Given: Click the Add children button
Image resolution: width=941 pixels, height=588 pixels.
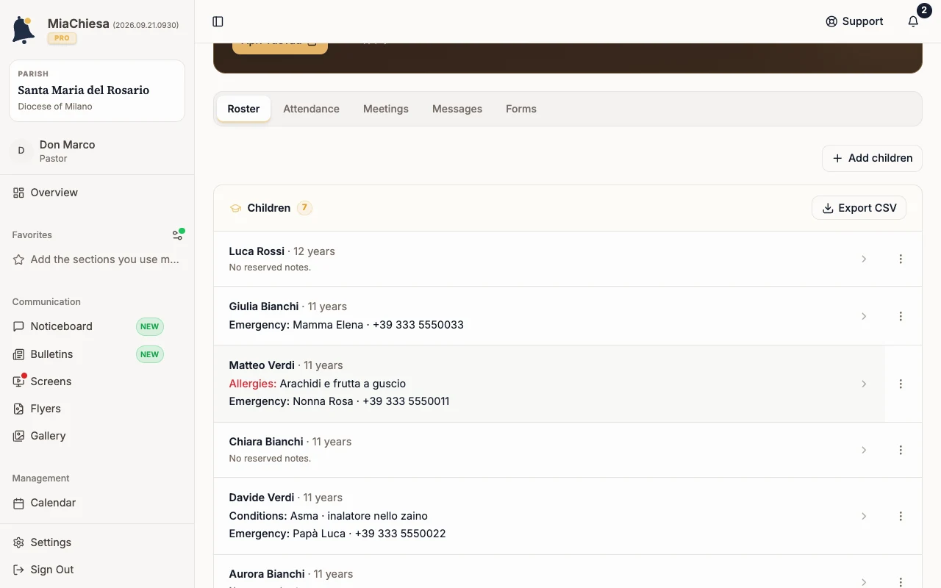Looking at the screenshot, I should (872, 158).
